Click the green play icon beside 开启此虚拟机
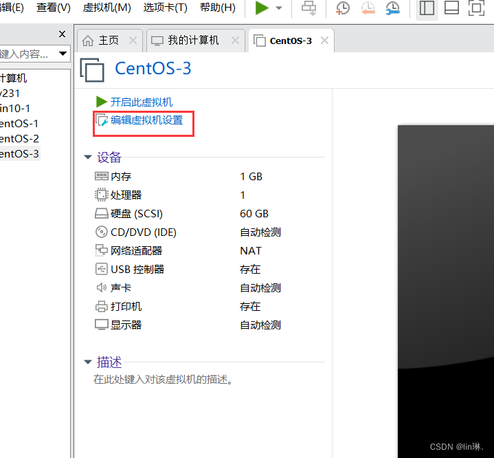Viewport: 494px width, 458px height. click(x=102, y=102)
